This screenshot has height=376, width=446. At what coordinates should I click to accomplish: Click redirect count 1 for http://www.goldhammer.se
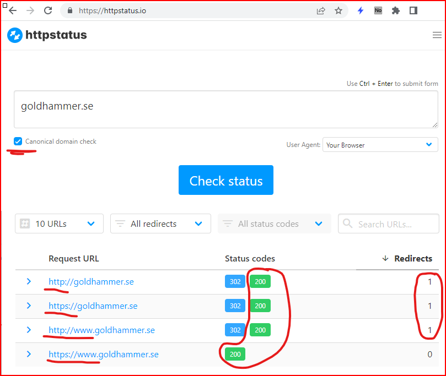(430, 330)
